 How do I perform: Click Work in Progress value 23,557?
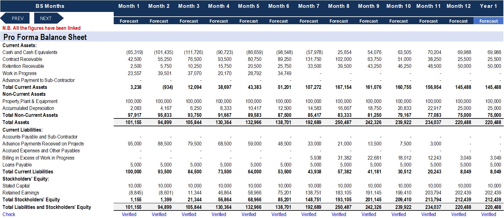pyautogui.click(x=135, y=73)
